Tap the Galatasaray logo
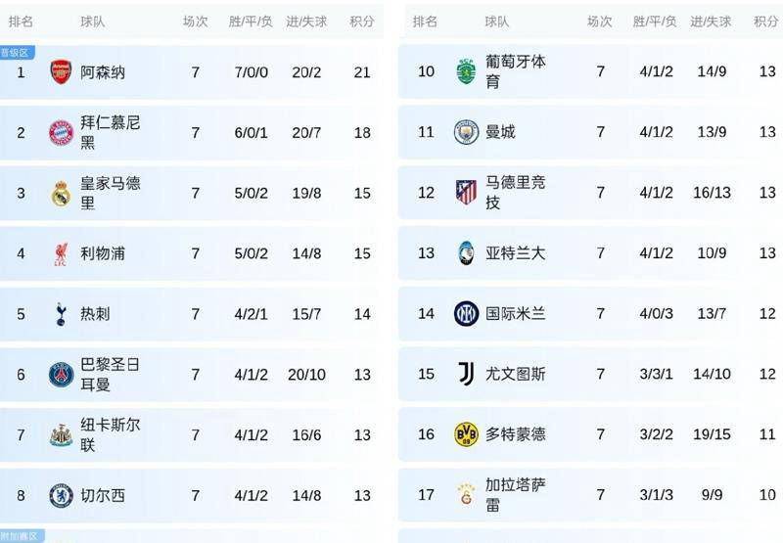The image size is (783, 543). tap(466, 494)
